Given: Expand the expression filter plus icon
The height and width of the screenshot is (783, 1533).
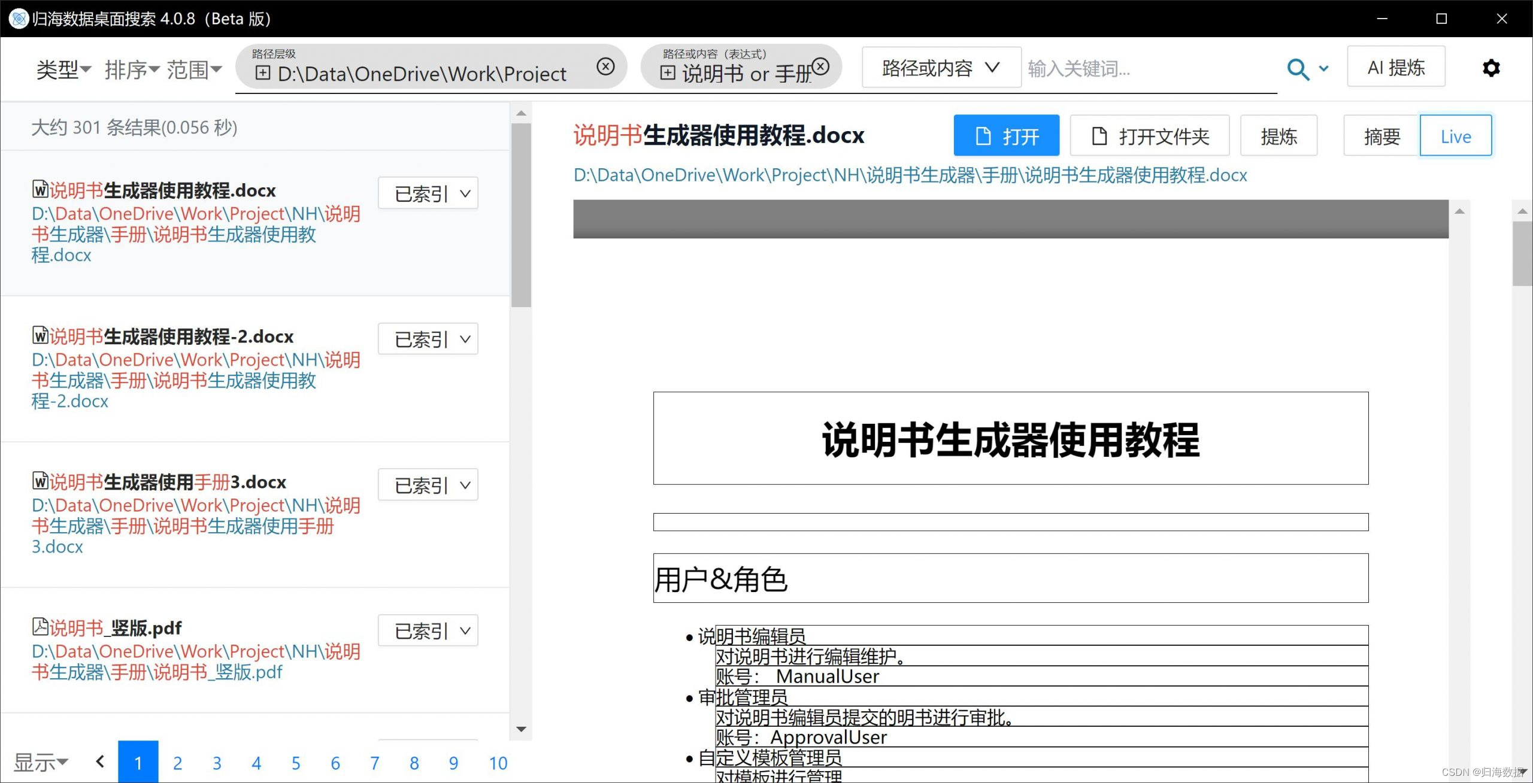Looking at the screenshot, I should [x=667, y=73].
